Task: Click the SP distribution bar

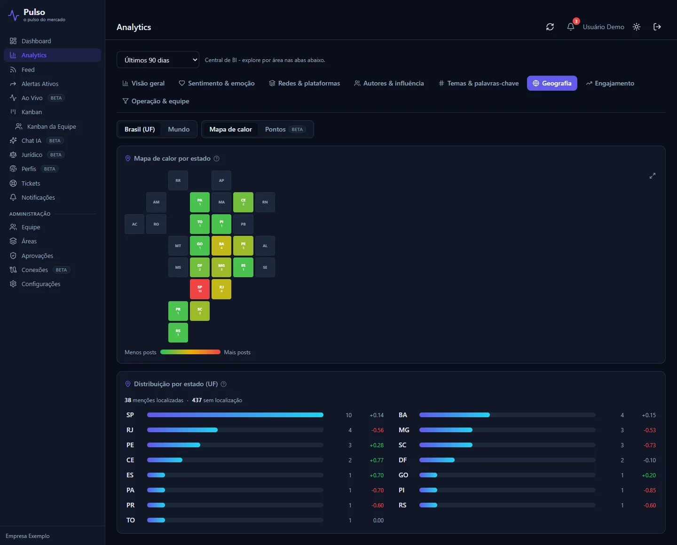Action: click(x=235, y=415)
